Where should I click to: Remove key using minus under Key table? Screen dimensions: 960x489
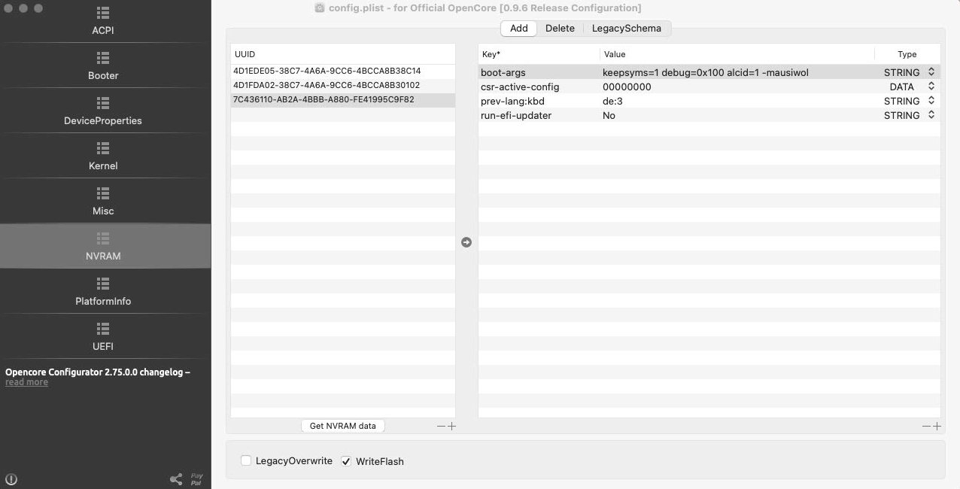click(x=926, y=427)
